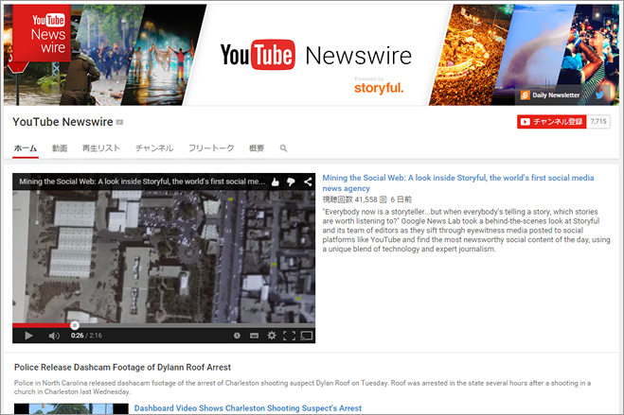Click the Police Release Dashcam Footage heading
This screenshot has height=415, width=624.
tap(122, 368)
